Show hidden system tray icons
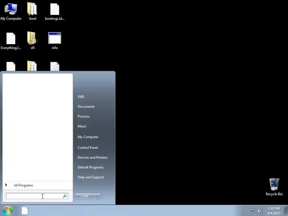The width and height of the screenshot is (288, 216). [246, 211]
